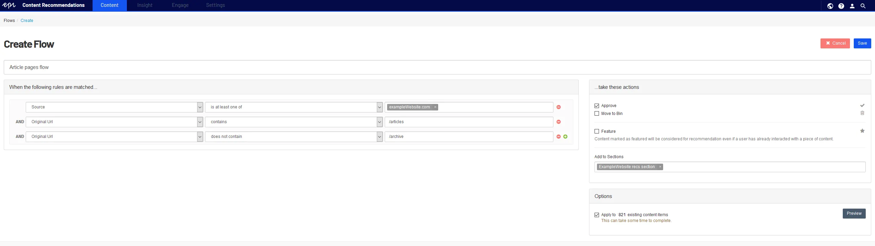Click the 'Feature' label text
Image resolution: width=875 pixels, height=246 pixels.
click(x=608, y=131)
